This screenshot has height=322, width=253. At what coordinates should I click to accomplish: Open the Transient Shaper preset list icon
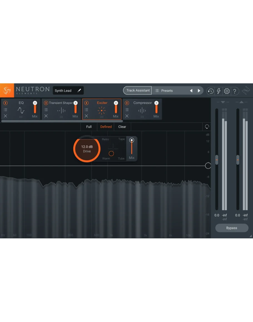click(46, 110)
